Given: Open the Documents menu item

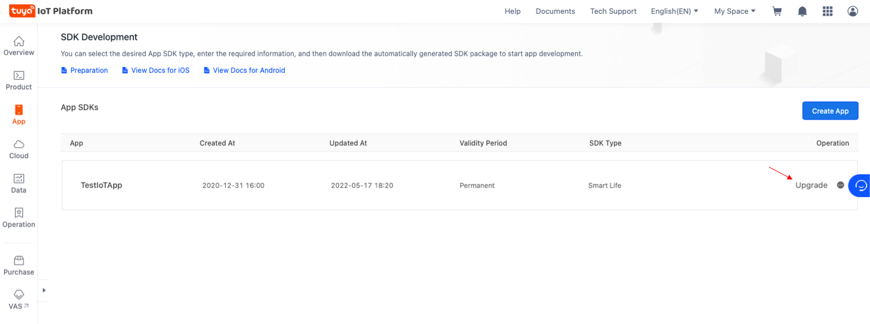Looking at the screenshot, I should [555, 11].
